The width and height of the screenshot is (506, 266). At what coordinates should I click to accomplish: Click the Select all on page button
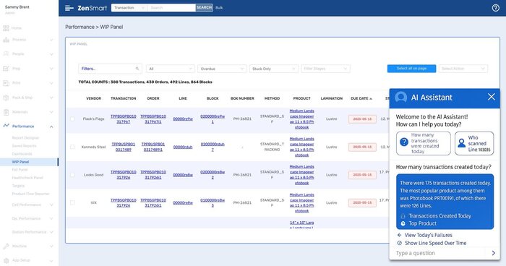click(411, 69)
